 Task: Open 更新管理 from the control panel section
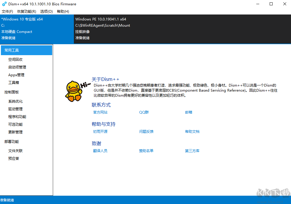[x=16, y=132]
